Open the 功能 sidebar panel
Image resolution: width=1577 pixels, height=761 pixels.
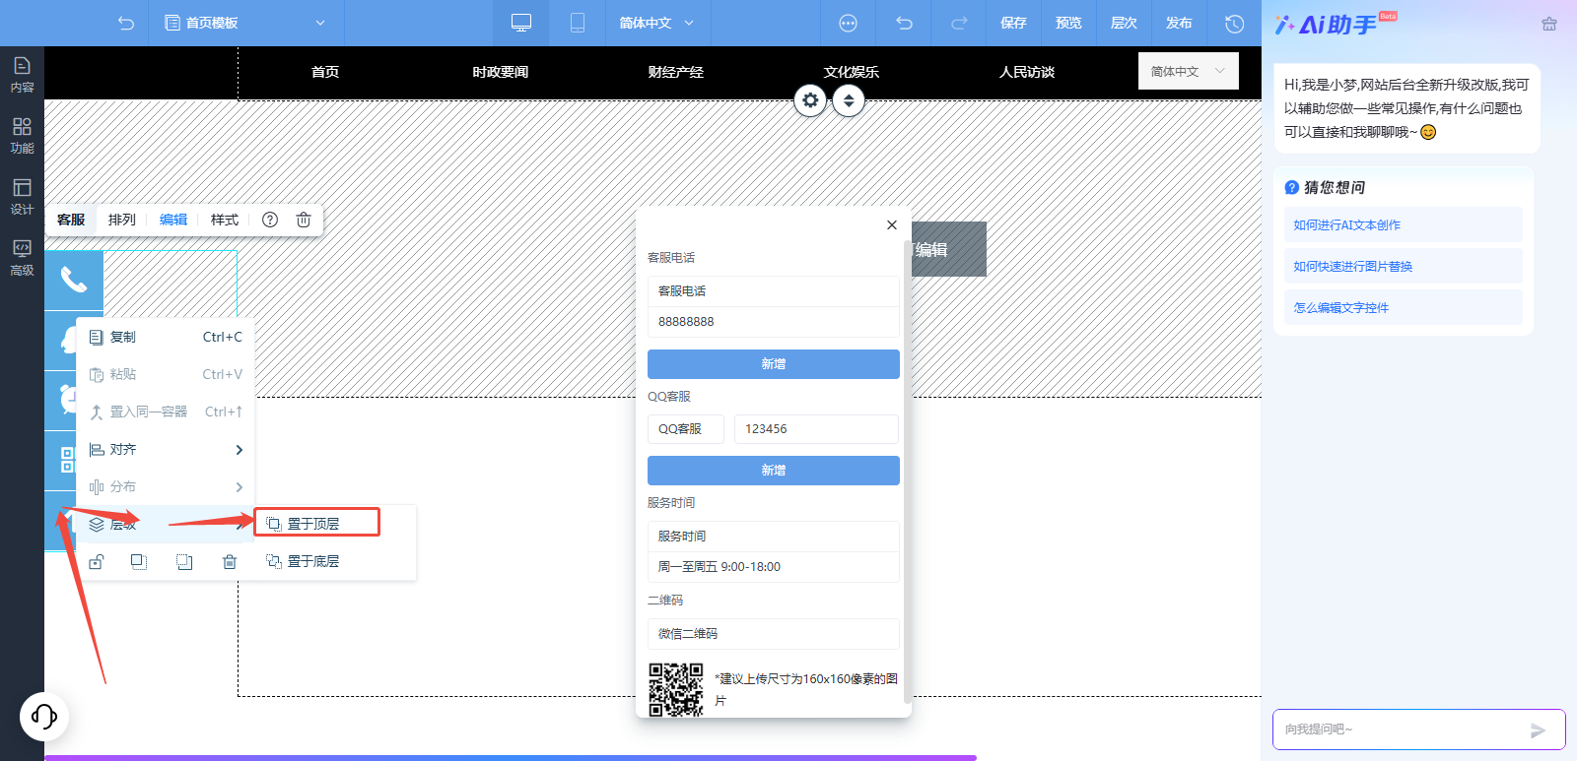point(22,135)
